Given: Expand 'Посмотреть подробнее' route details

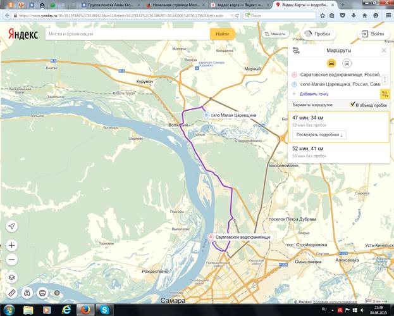Looking at the screenshot, I should pyautogui.click(x=319, y=135).
